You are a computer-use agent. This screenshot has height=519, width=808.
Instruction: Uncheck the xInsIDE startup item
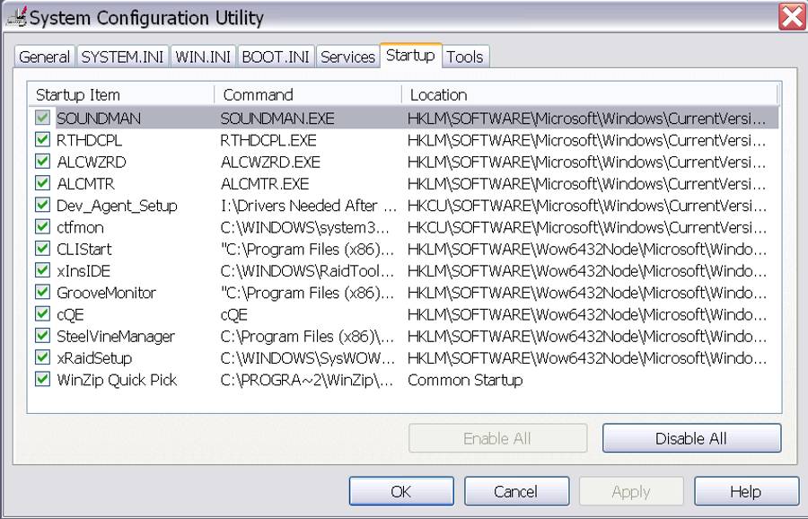(42, 270)
